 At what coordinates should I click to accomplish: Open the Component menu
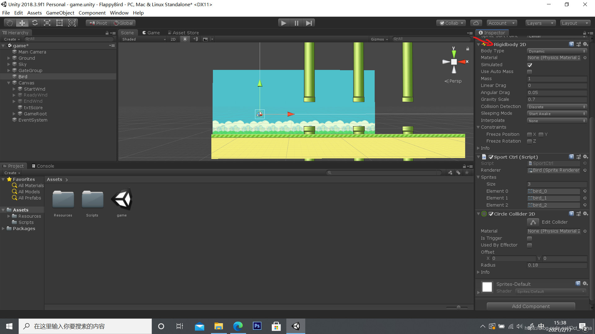click(92, 13)
